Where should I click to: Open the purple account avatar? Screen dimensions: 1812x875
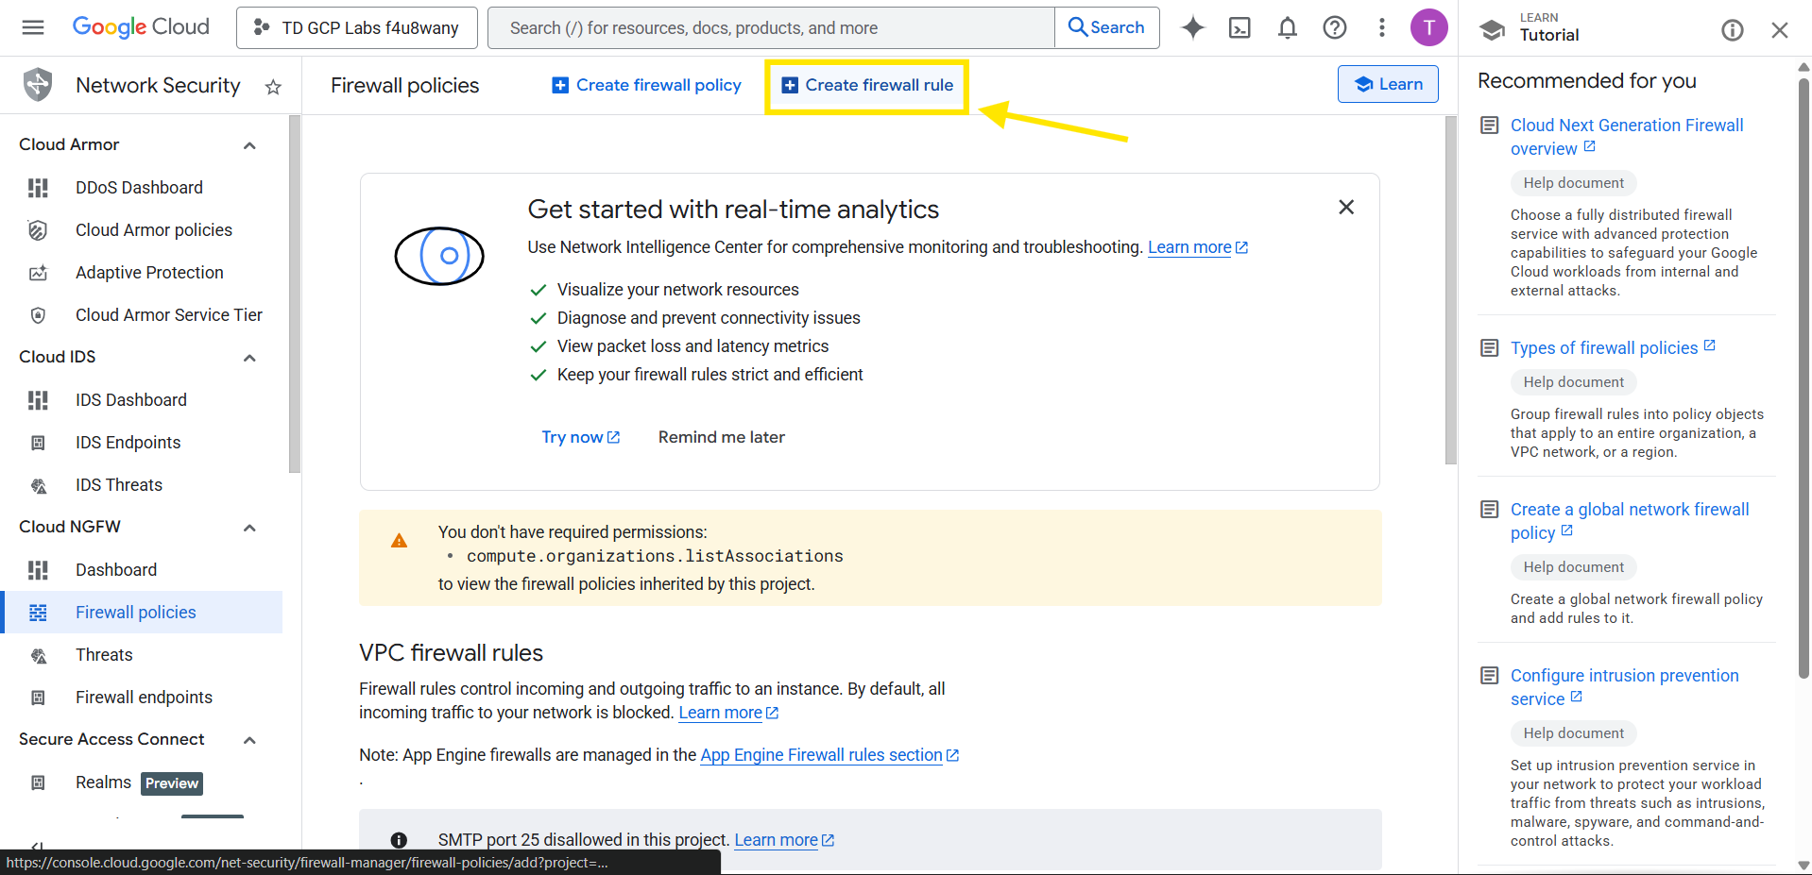pos(1428,27)
